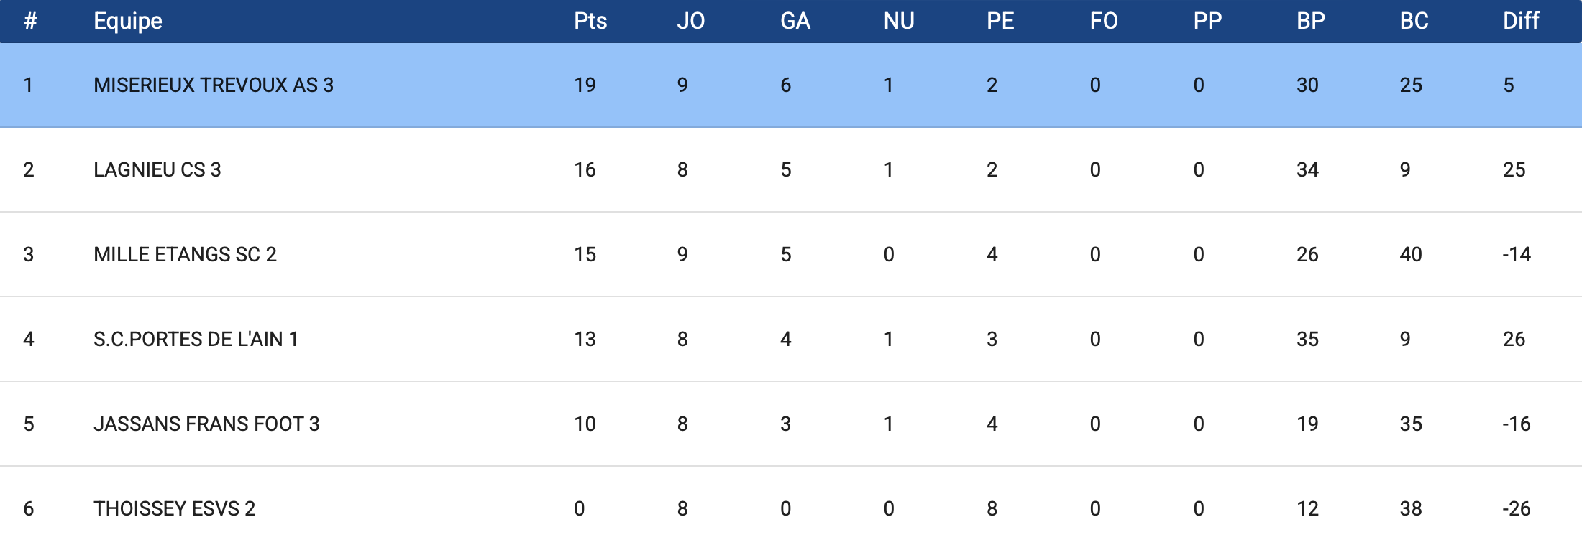Select the GA column header
The width and height of the screenshot is (1582, 550).
pos(795,21)
